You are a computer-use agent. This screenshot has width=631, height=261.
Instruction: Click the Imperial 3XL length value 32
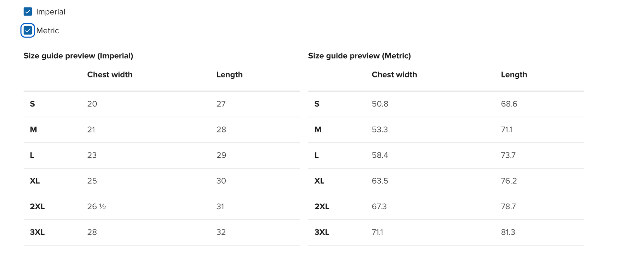click(x=221, y=232)
